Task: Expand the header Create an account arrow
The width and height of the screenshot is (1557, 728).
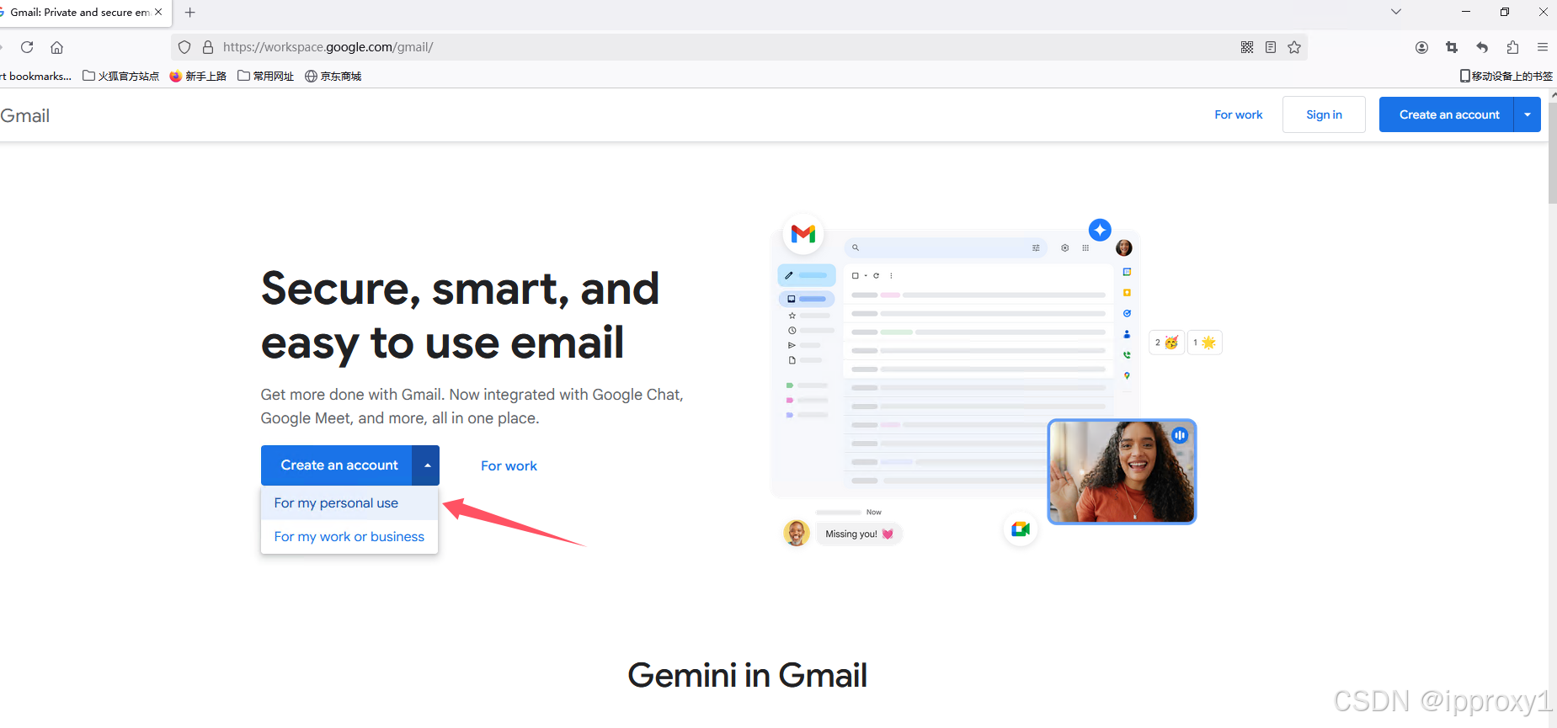Action: [1528, 114]
